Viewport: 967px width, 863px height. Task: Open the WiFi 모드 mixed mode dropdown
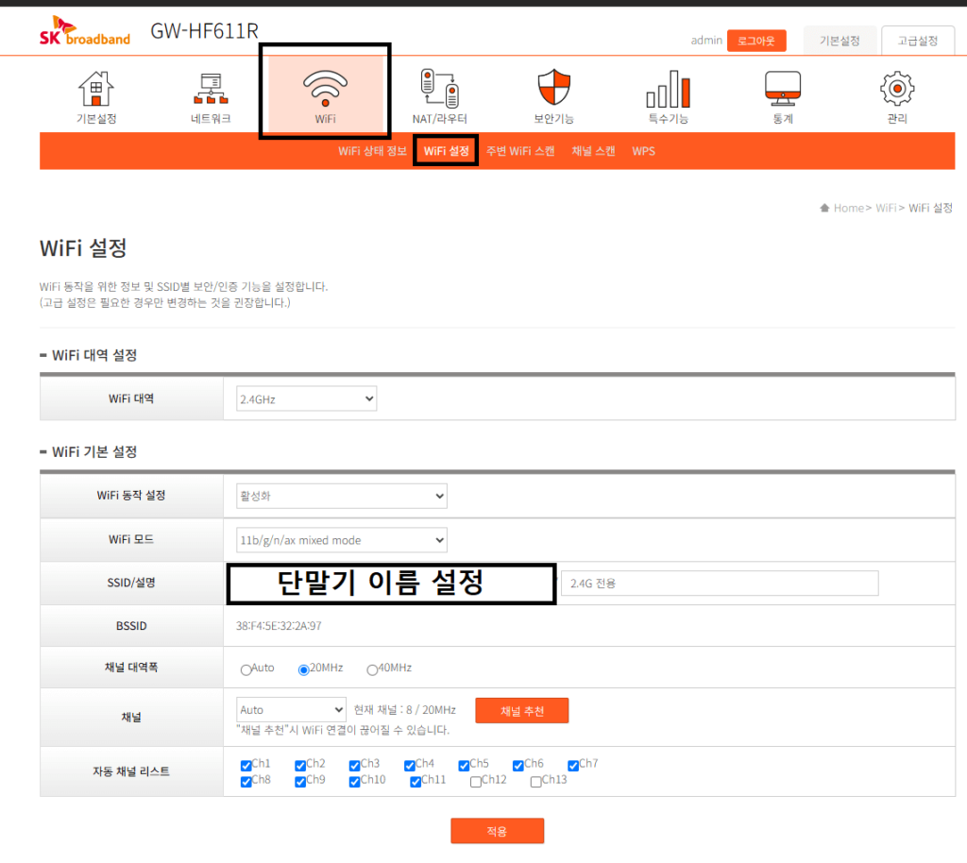(341, 540)
